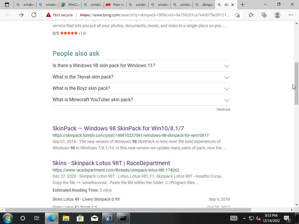
Task: Click the Feedback link
Action: (223, 109)
